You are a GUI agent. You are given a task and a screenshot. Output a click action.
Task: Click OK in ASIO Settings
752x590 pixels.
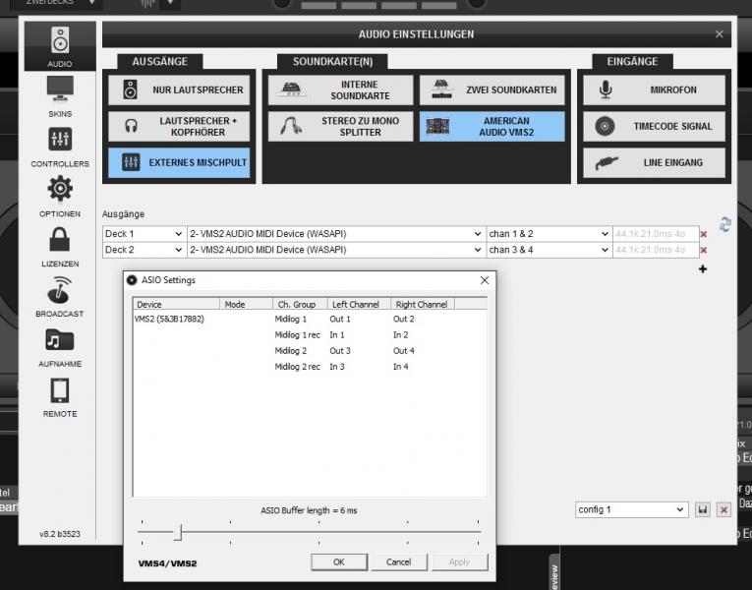[339, 561]
